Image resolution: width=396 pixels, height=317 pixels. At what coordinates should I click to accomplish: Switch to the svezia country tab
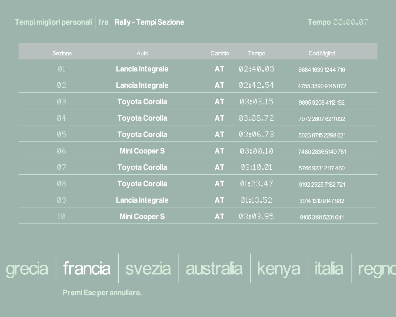coord(148,268)
